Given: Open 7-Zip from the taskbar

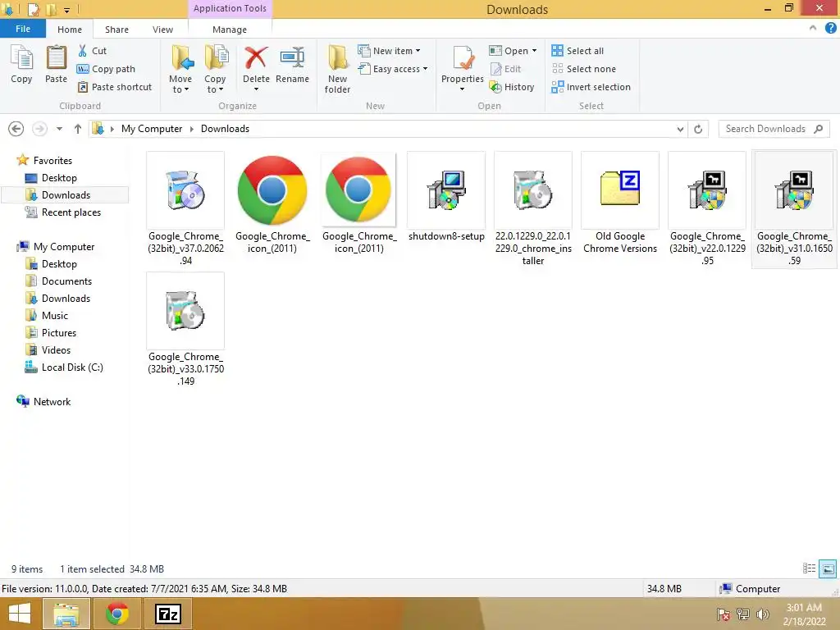Looking at the screenshot, I should point(167,614).
